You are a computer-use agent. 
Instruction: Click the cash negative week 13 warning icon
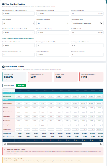pos(5,149)
